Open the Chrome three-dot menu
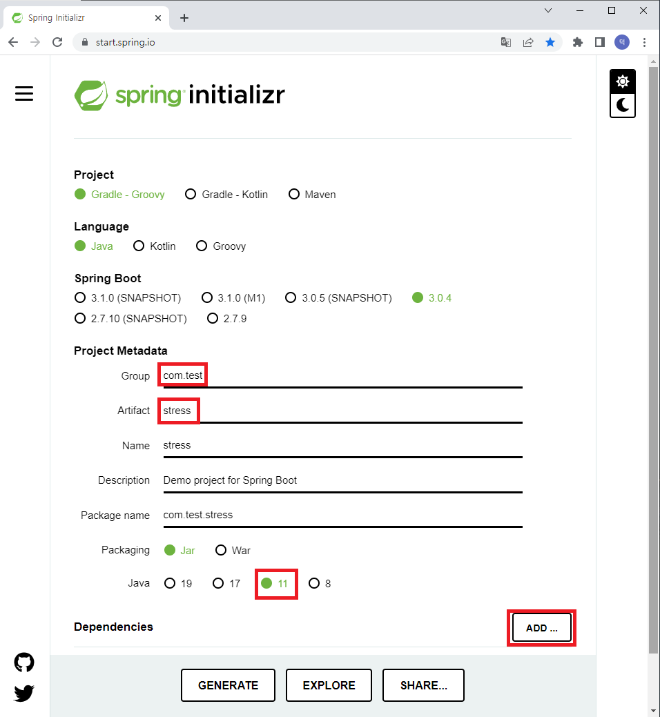This screenshot has height=717, width=660. [x=644, y=42]
